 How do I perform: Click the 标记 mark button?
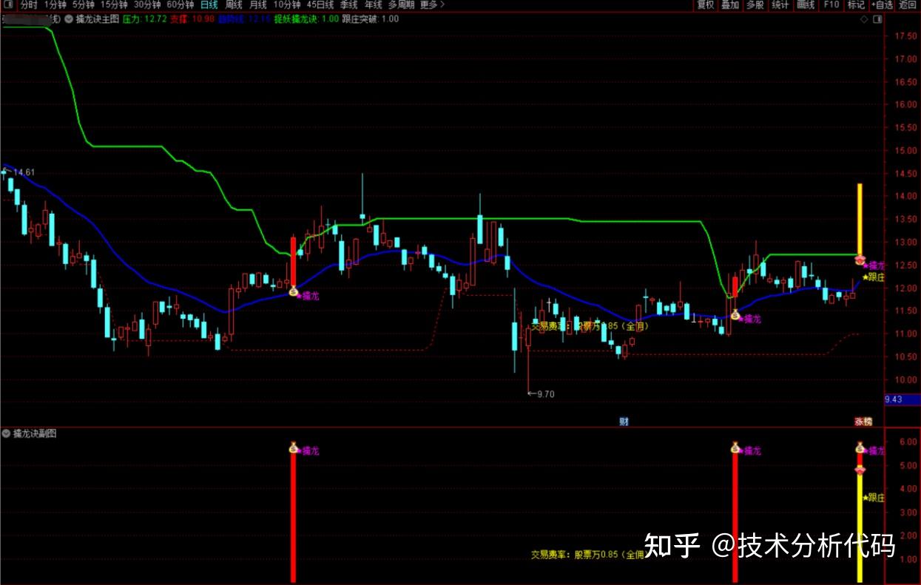click(856, 4)
